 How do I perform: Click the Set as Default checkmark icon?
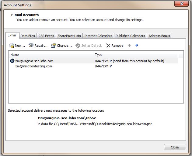pyautogui.click(x=78, y=46)
